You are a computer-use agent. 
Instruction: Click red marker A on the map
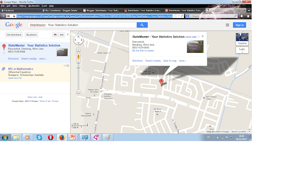pos(161,82)
